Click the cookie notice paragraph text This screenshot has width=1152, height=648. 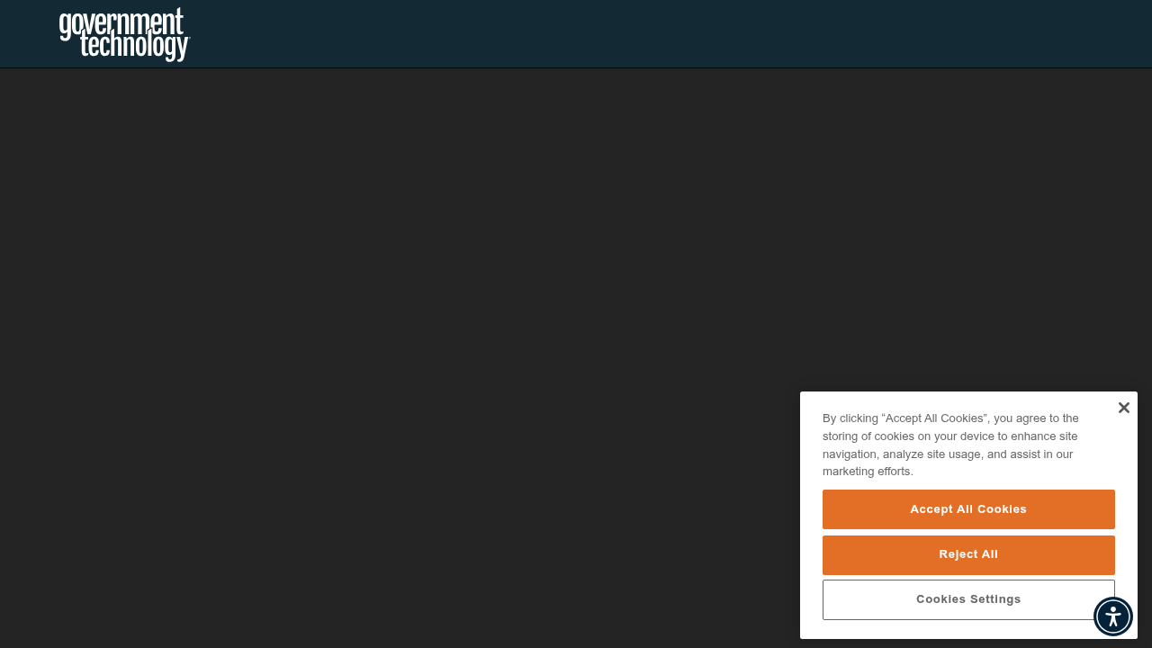950,445
